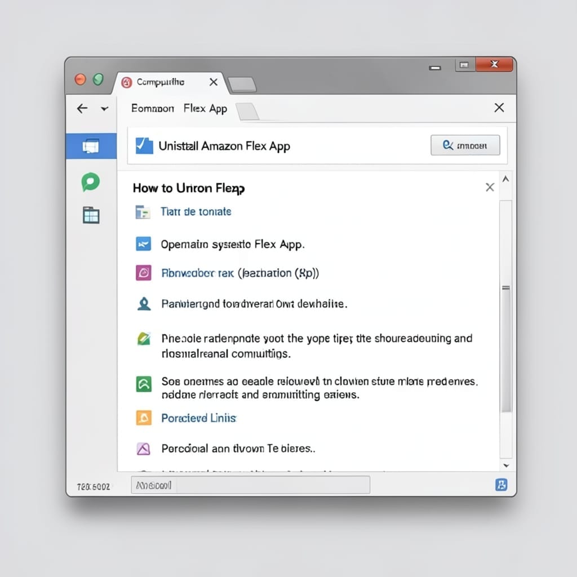
Task: Open the table grid sidebar icon
Action: [x=91, y=215]
